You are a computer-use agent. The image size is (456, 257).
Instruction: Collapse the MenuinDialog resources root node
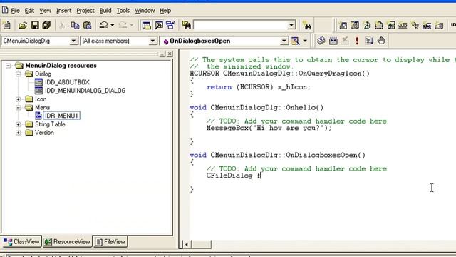pyautogui.click(x=8, y=66)
